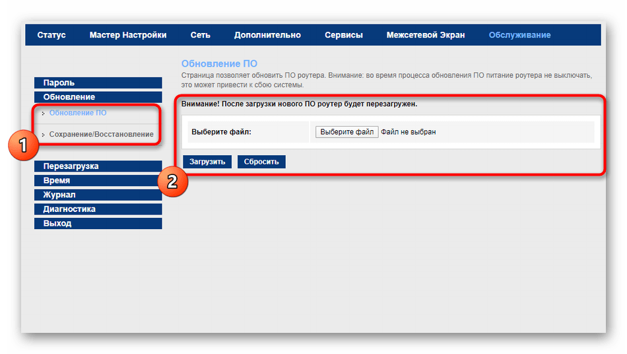
Task: Click the bold Внимание! reboot warning text
Action: (x=299, y=104)
